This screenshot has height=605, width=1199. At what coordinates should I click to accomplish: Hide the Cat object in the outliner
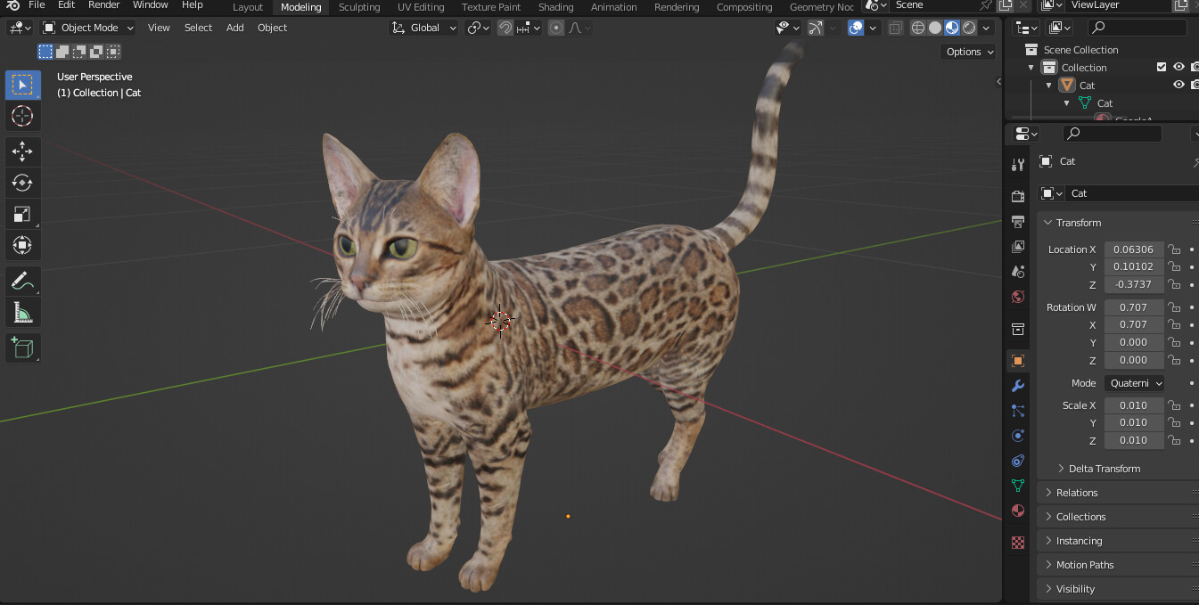(x=1178, y=84)
